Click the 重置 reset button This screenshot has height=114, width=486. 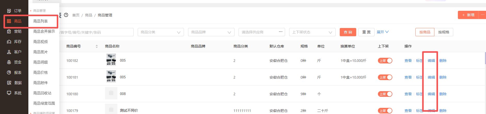pyautogui.click(x=367, y=32)
